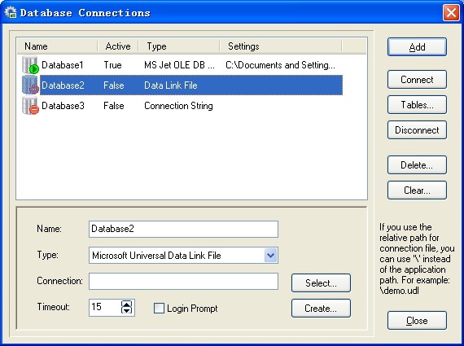
Task: Click the Connect button
Action: pyautogui.click(x=417, y=79)
